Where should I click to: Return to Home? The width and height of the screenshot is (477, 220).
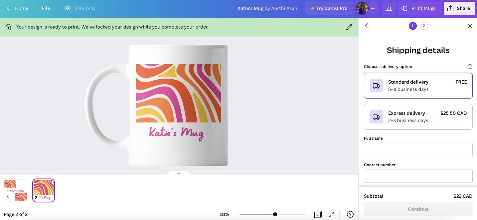(18, 8)
